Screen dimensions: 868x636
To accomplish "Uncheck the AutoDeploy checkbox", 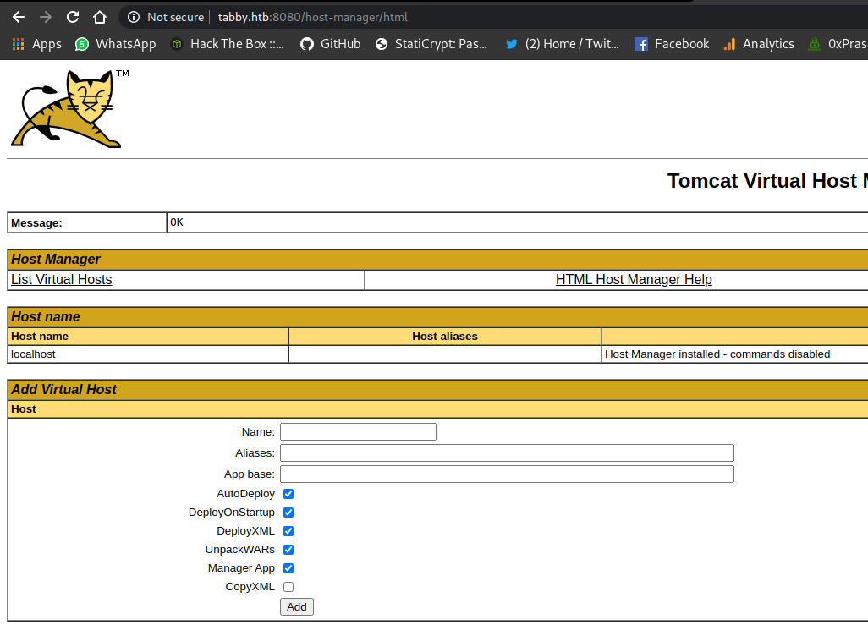I will point(288,494).
